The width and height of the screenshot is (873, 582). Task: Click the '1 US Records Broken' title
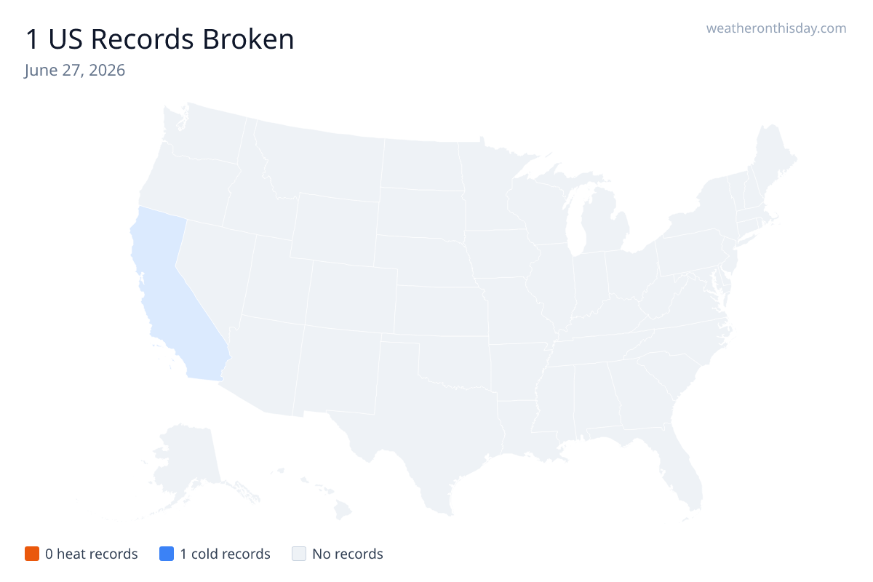coord(160,39)
